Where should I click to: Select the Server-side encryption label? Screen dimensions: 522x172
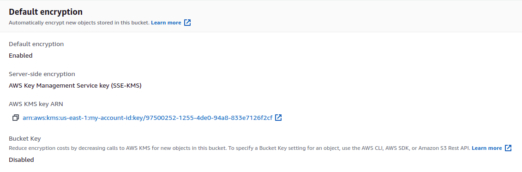click(42, 74)
